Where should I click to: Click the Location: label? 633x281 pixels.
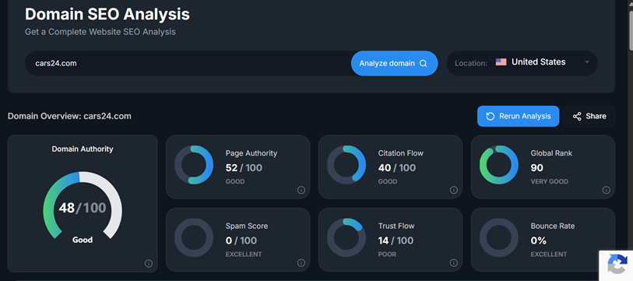(x=471, y=63)
